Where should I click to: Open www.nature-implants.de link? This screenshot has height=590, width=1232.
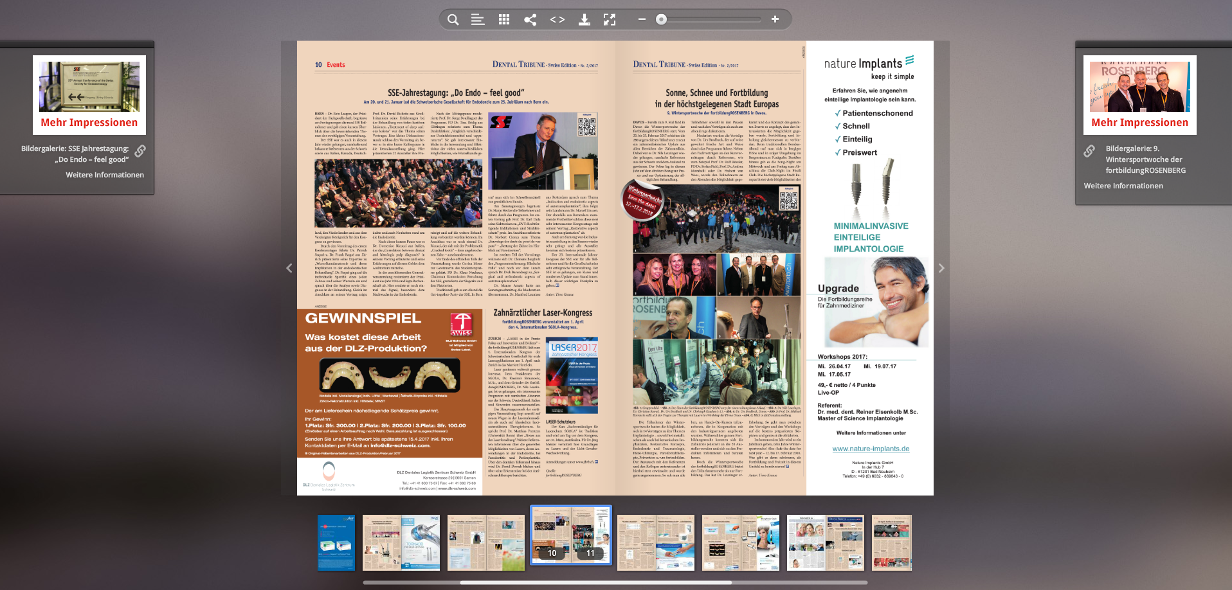pos(871,449)
